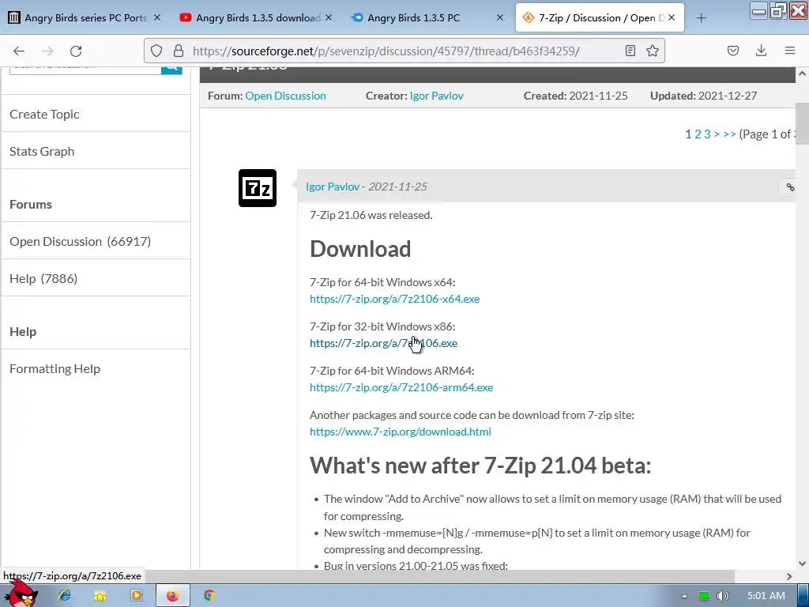
Task: Click the taskbar clock showing 5:01 AM
Action: click(766, 596)
